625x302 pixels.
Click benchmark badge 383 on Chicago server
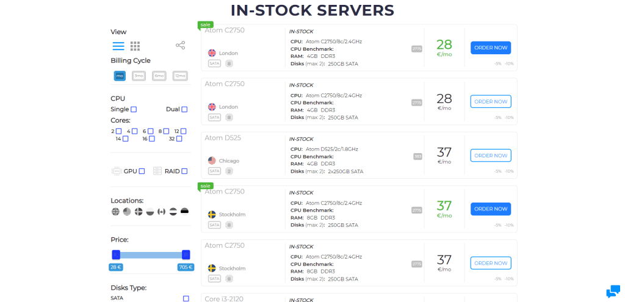point(417,157)
